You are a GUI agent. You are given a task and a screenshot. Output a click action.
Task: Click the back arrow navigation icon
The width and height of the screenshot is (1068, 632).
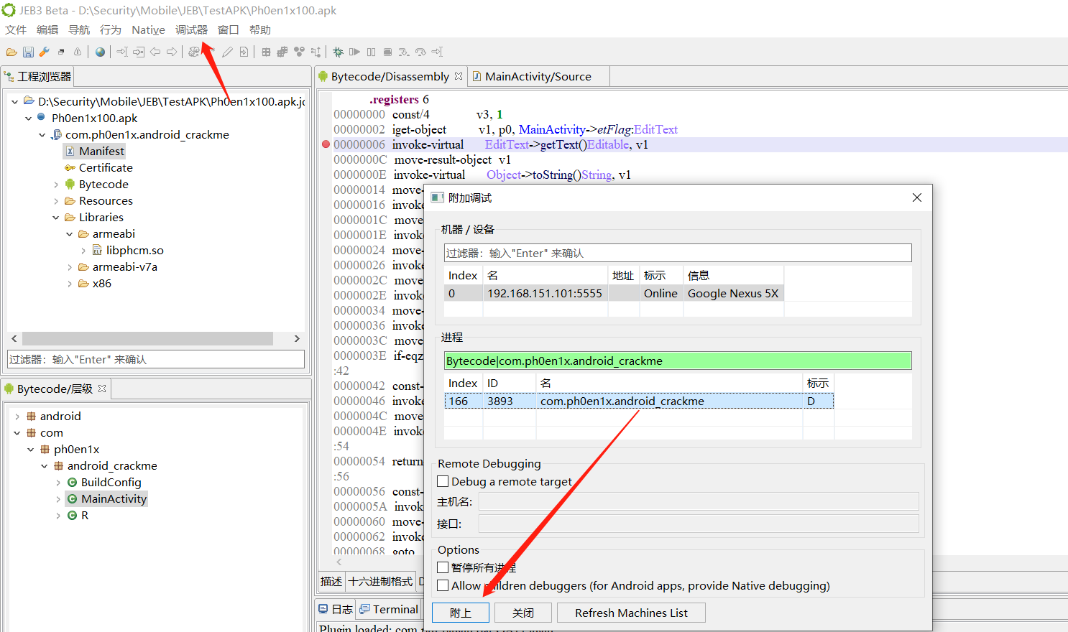(155, 52)
